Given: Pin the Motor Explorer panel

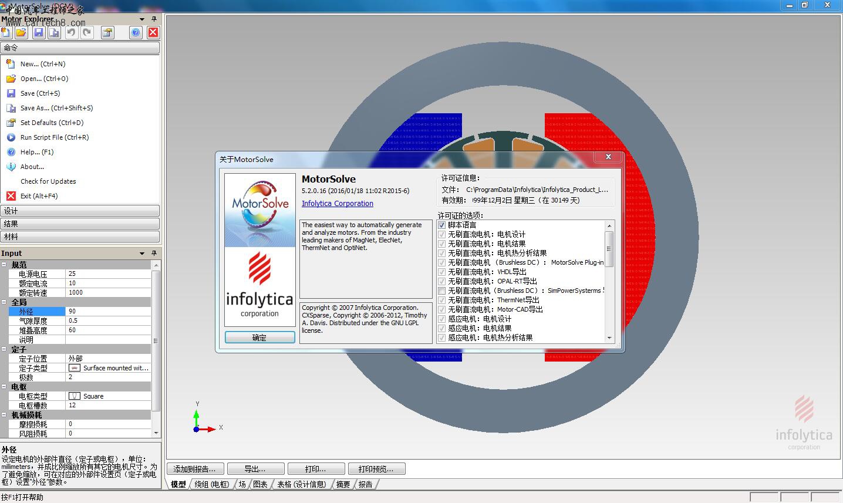Looking at the screenshot, I should [154, 19].
